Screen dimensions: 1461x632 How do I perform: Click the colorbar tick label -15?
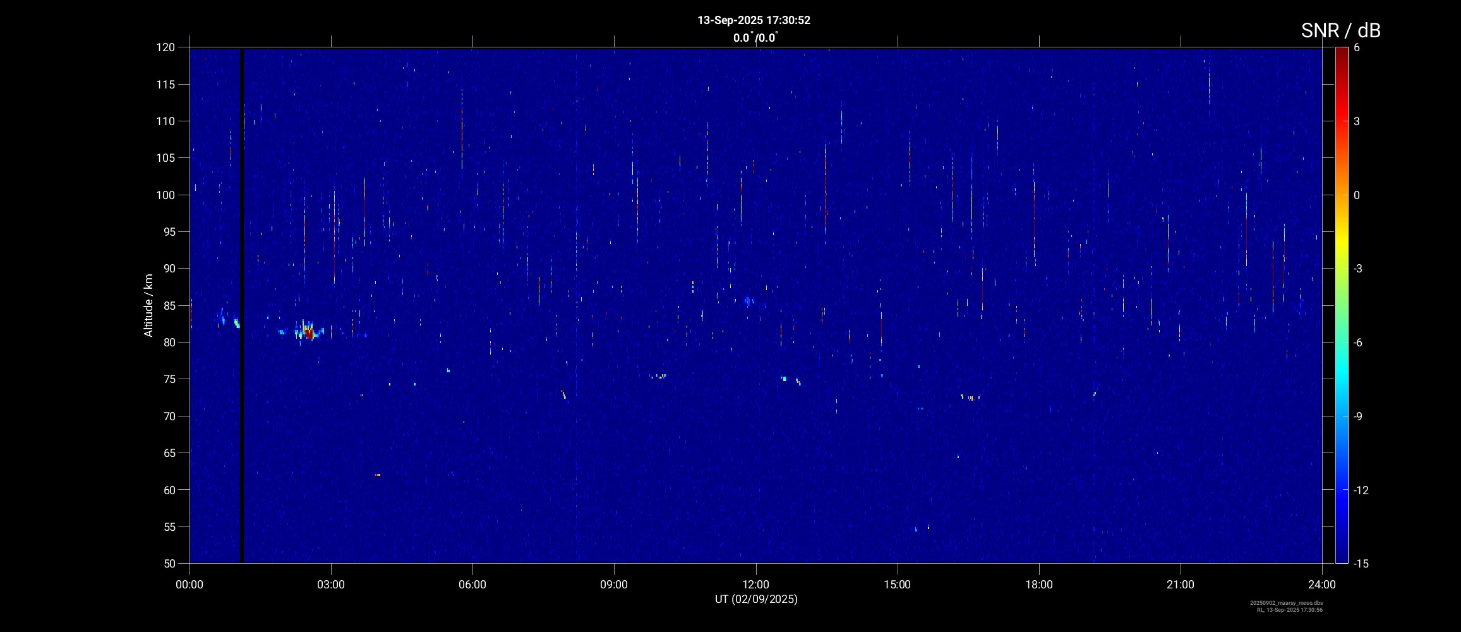[x=1361, y=563]
